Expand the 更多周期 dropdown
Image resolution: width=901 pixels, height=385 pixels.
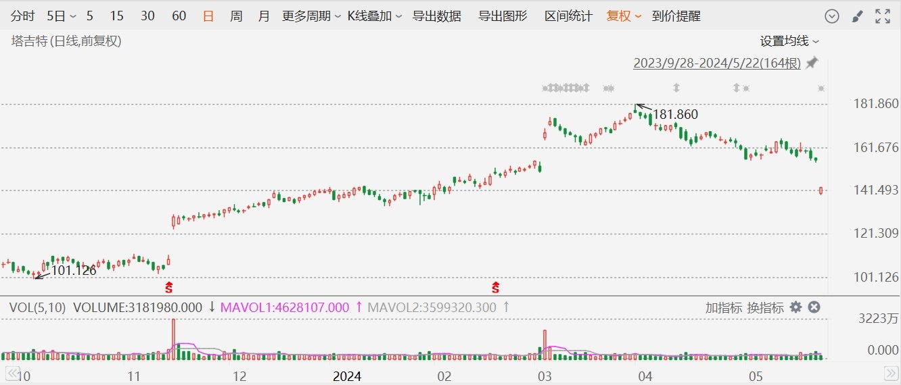click(311, 16)
